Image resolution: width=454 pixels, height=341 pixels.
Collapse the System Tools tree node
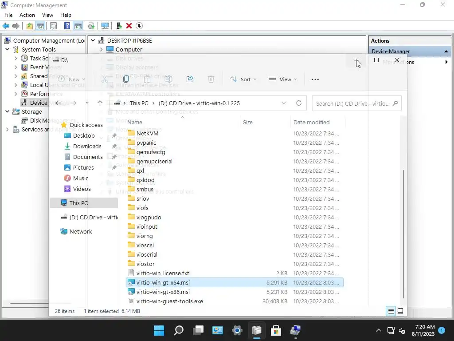coord(8,49)
